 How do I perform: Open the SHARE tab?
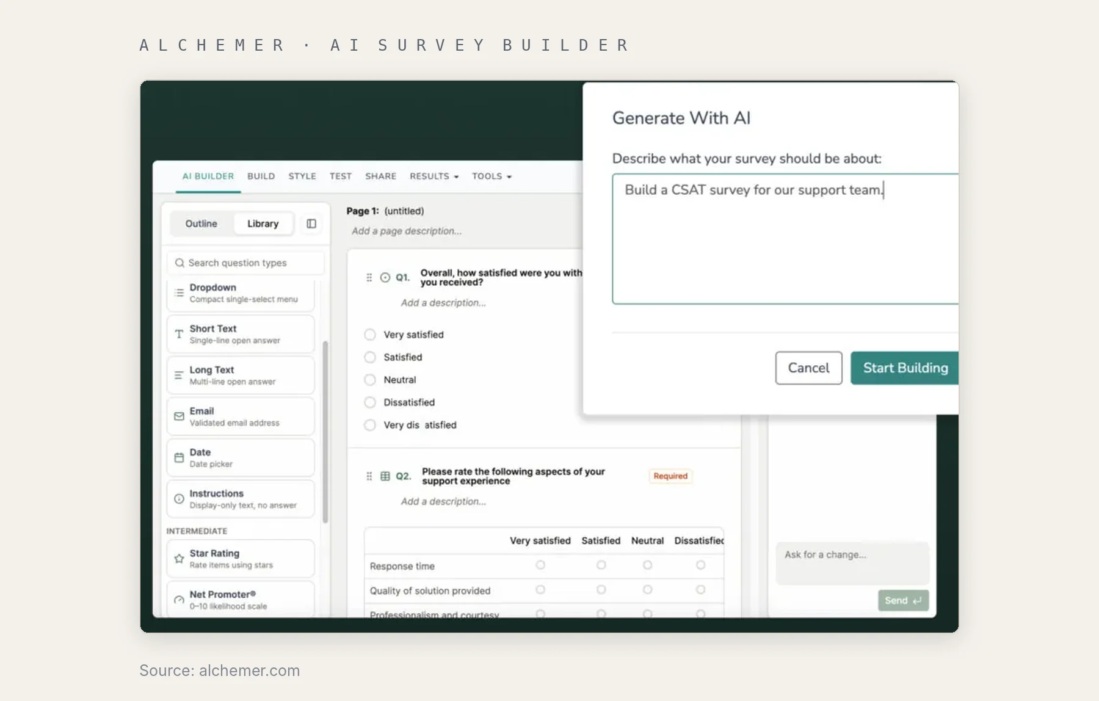[x=381, y=176]
